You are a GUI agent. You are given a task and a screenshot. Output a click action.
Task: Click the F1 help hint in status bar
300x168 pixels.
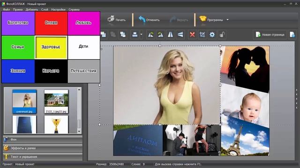pyautogui.click(x=178, y=164)
